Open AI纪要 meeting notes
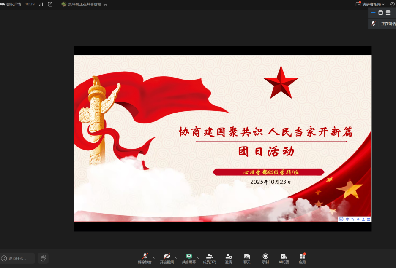 click(x=284, y=257)
